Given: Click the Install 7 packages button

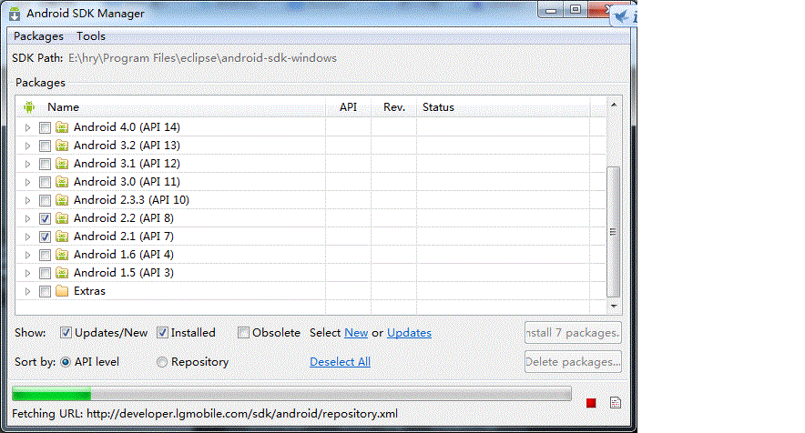Looking at the screenshot, I should click(x=573, y=333).
